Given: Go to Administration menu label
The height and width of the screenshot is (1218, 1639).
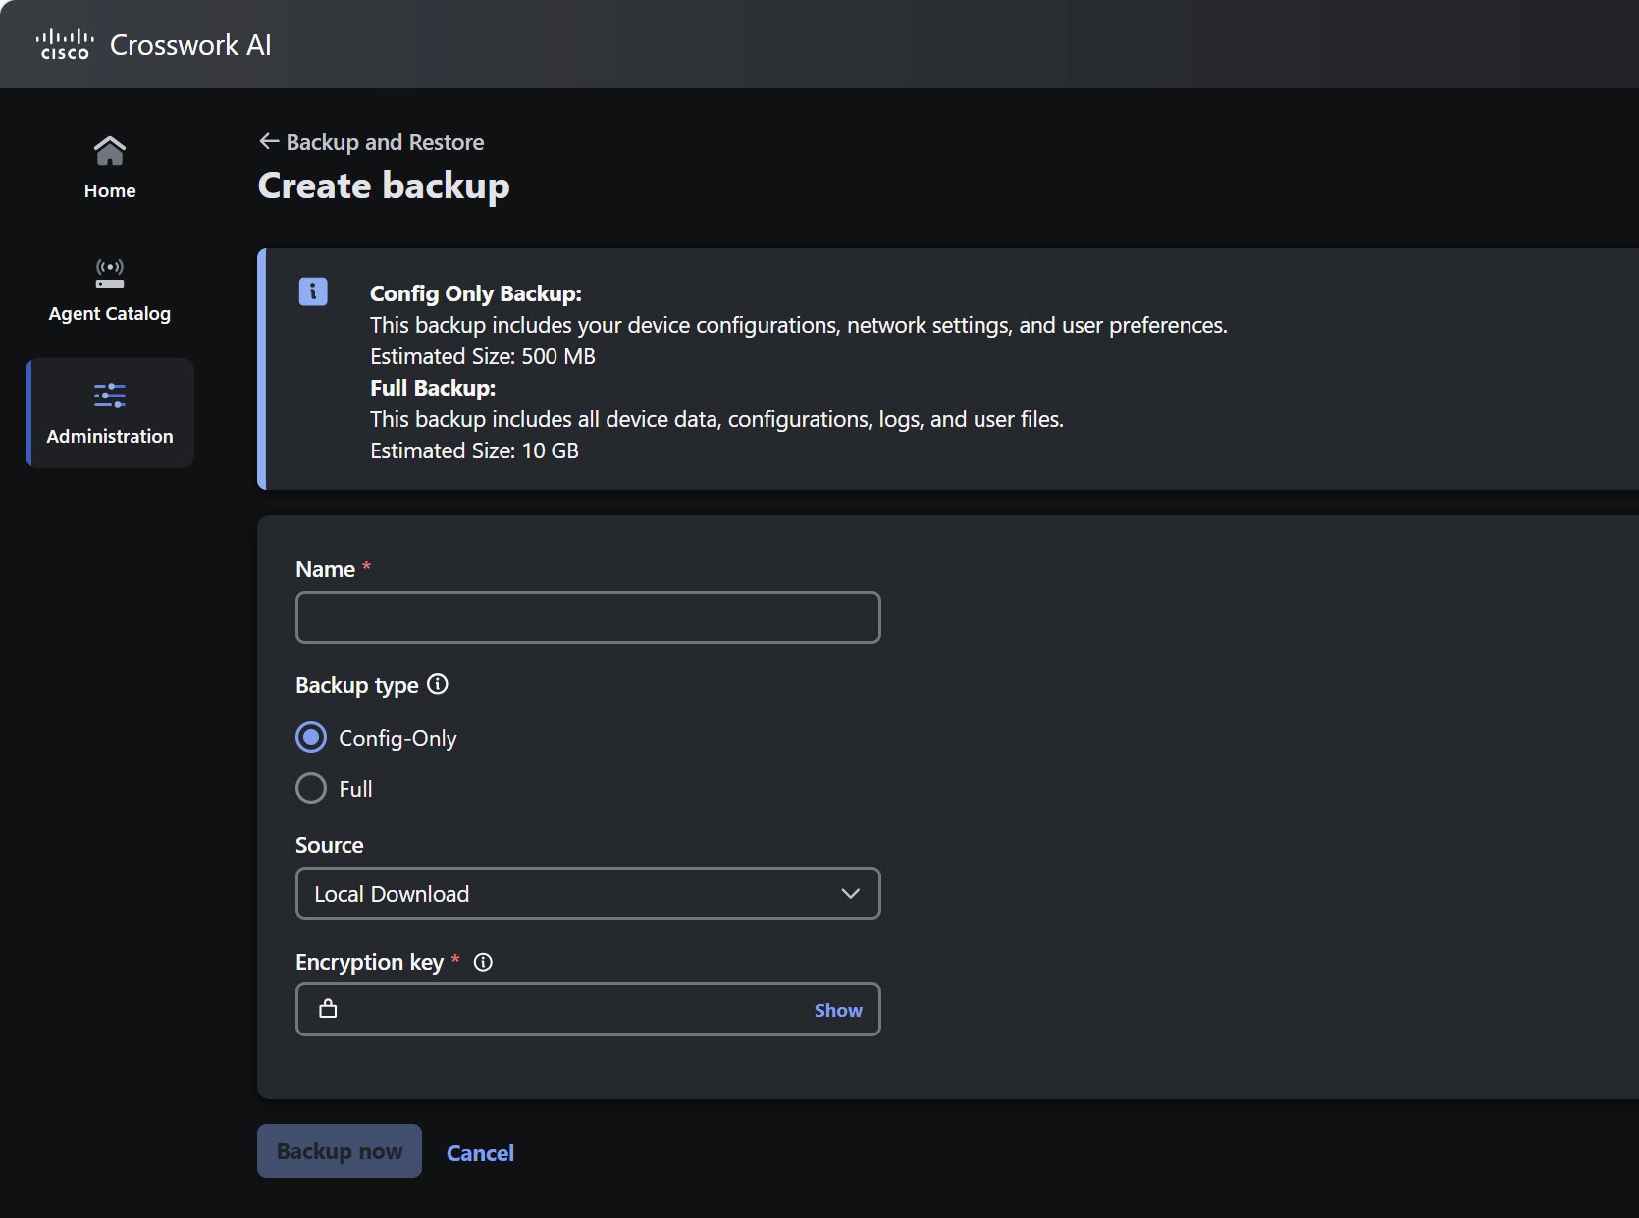Looking at the screenshot, I should (110, 436).
